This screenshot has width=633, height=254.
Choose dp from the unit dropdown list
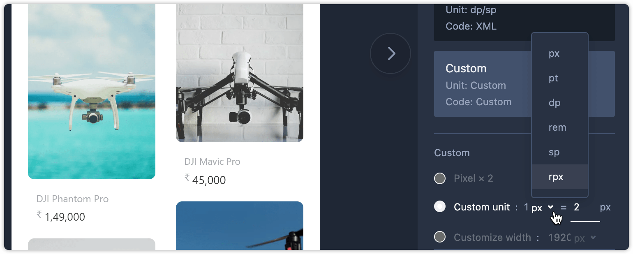click(560, 103)
